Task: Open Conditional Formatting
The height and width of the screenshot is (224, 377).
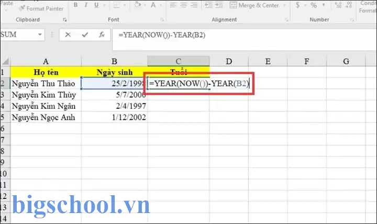Action: click(x=368, y=7)
